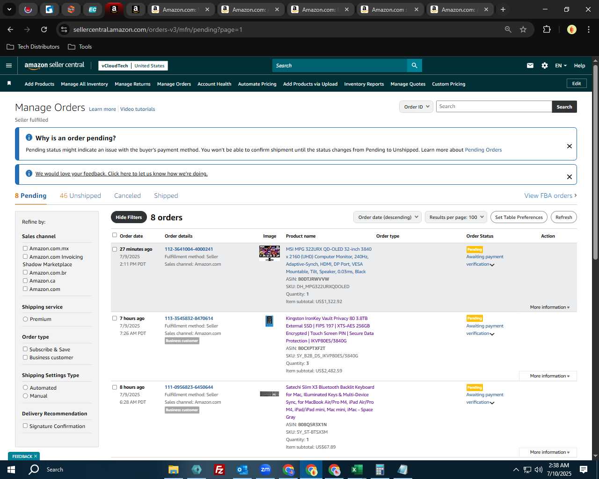The height and width of the screenshot is (479, 599).
Task: Open the browser extensions puzzle icon
Action: [547, 29]
